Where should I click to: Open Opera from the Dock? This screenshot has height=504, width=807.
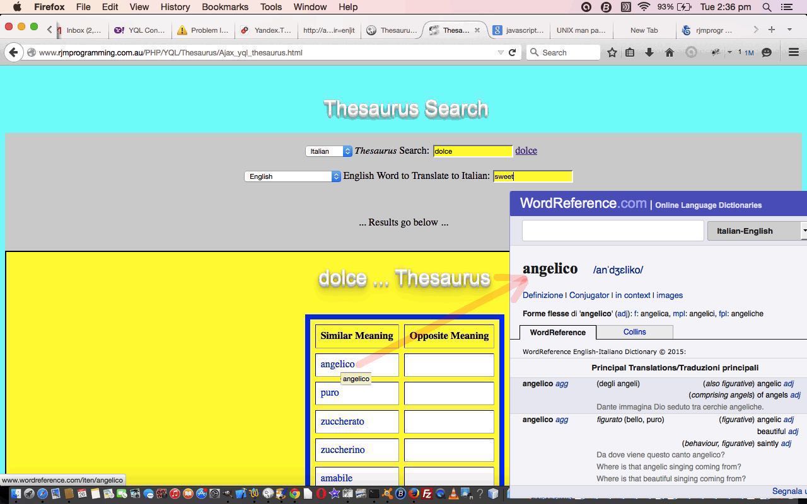pyautogui.click(x=321, y=493)
